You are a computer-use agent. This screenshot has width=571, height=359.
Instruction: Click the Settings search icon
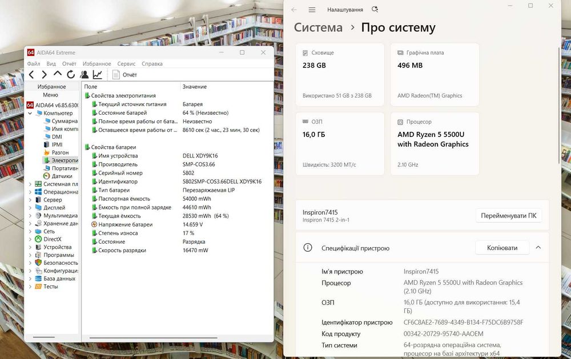375,10
